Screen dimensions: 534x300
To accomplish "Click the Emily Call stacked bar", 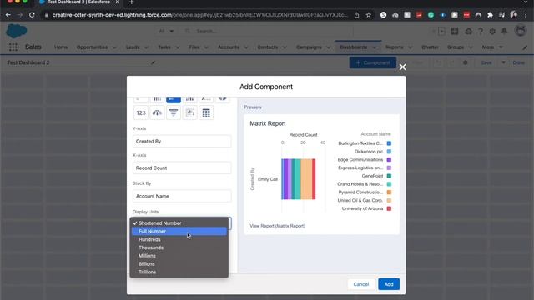I will click(x=299, y=179).
